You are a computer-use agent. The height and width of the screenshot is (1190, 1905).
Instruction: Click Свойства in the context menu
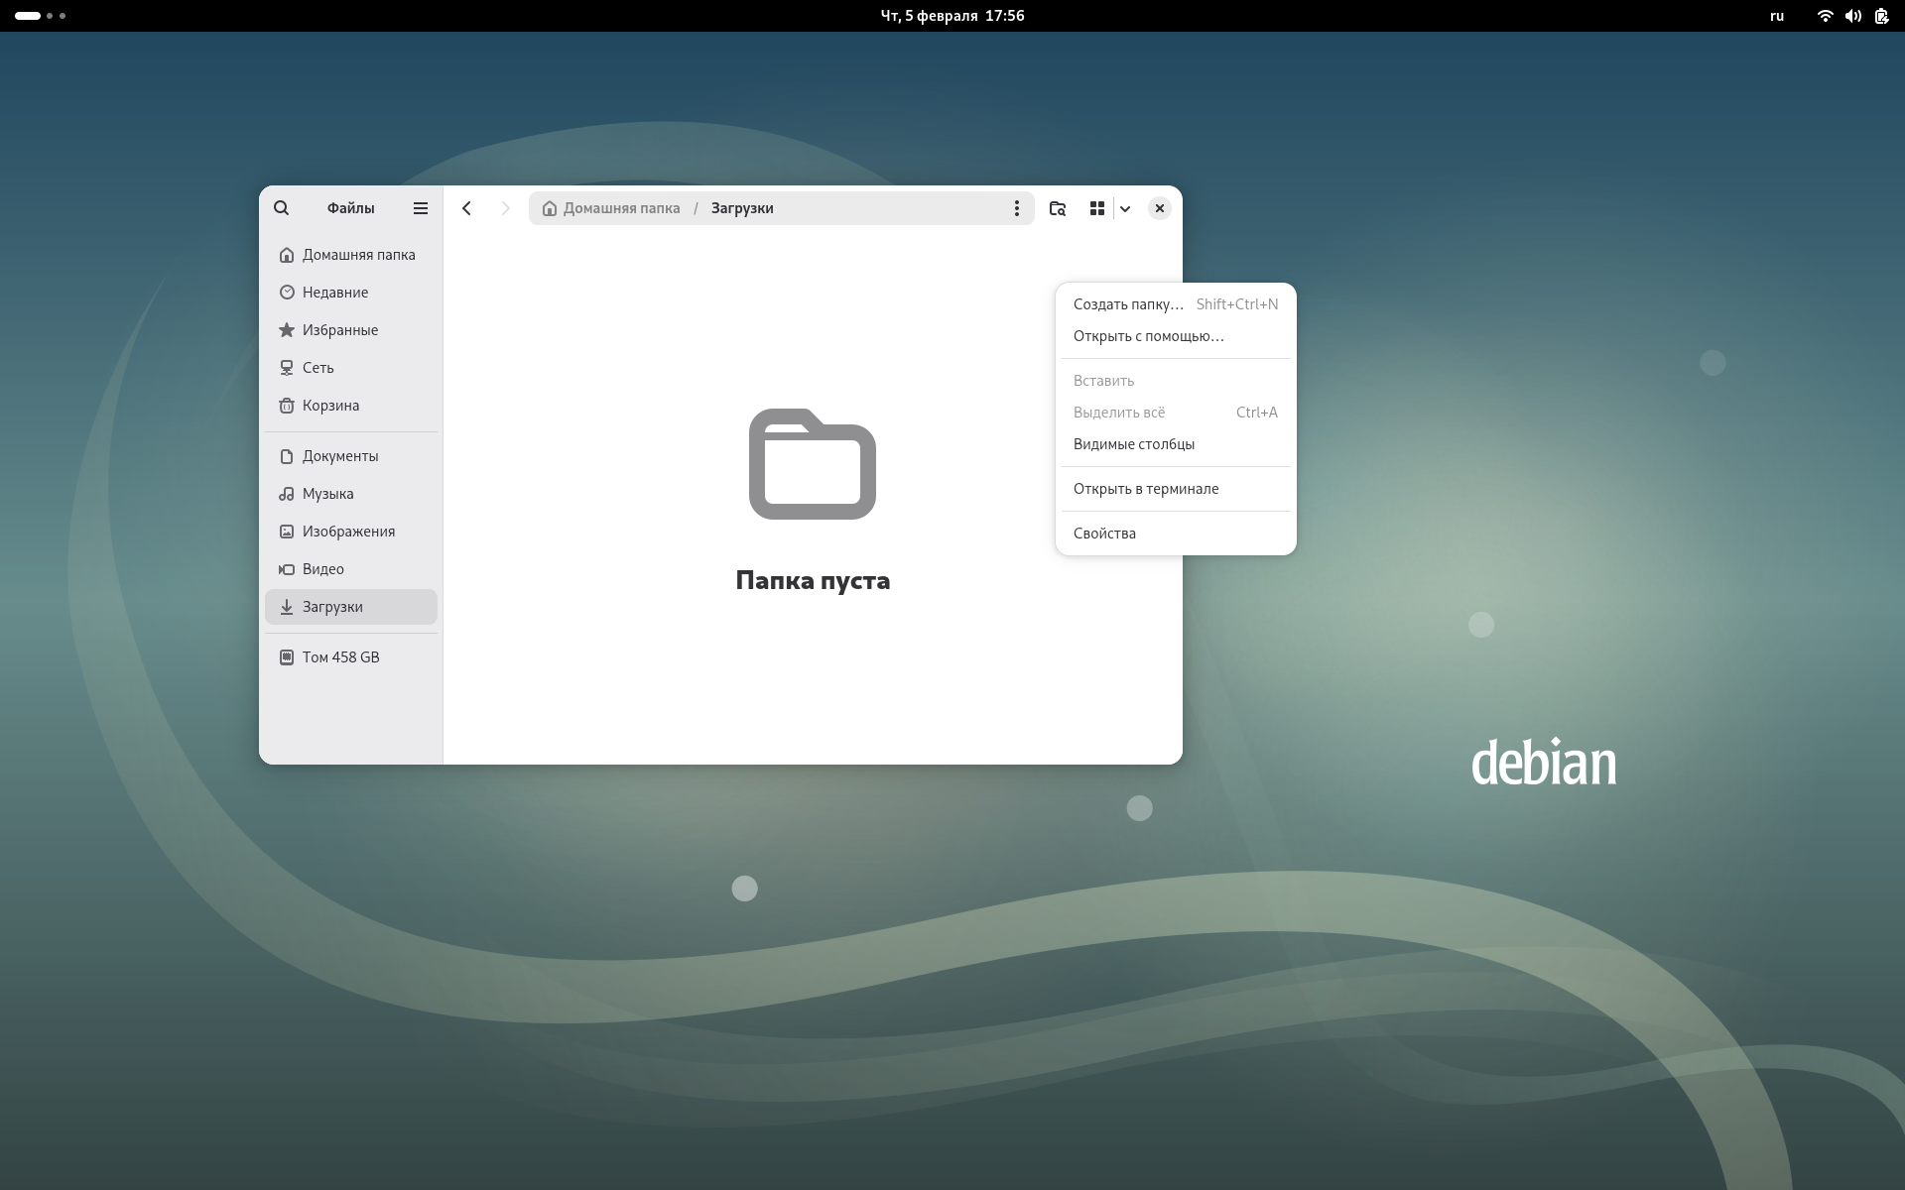coord(1104,534)
